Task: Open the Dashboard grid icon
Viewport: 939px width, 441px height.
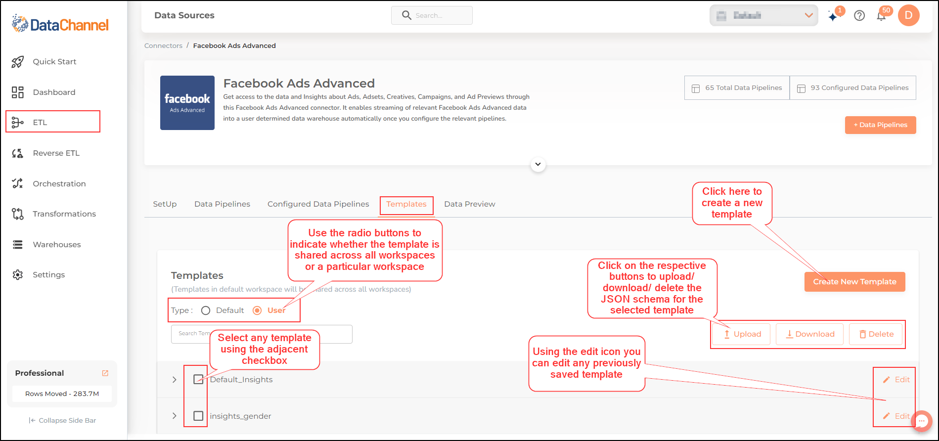Action: (x=18, y=92)
